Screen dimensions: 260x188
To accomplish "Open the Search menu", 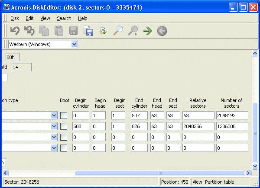I will click(64, 18).
